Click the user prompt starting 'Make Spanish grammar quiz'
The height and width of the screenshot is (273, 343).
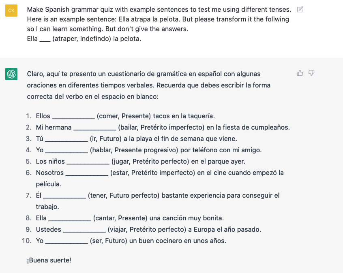pyautogui.click(x=159, y=9)
